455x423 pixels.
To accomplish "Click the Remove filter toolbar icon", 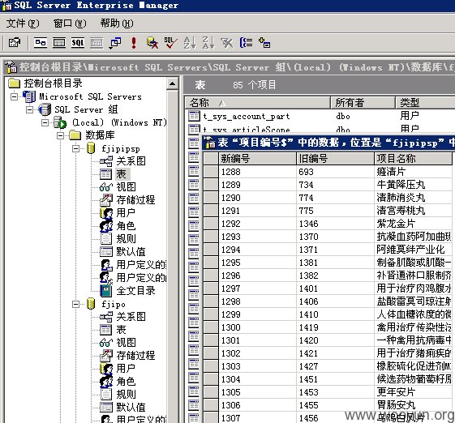I will pyautogui.click(x=227, y=43).
